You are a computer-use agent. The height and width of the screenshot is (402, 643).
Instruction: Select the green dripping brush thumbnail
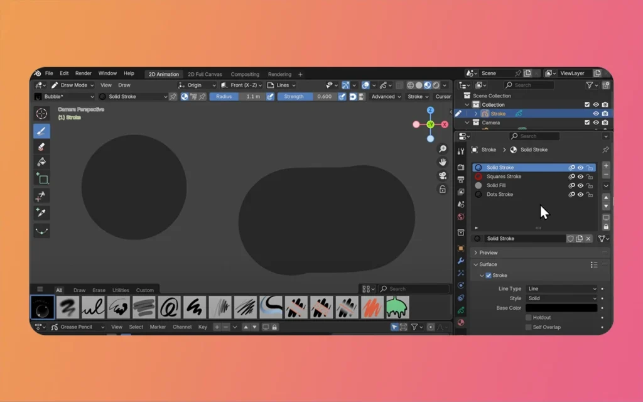point(397,307)
